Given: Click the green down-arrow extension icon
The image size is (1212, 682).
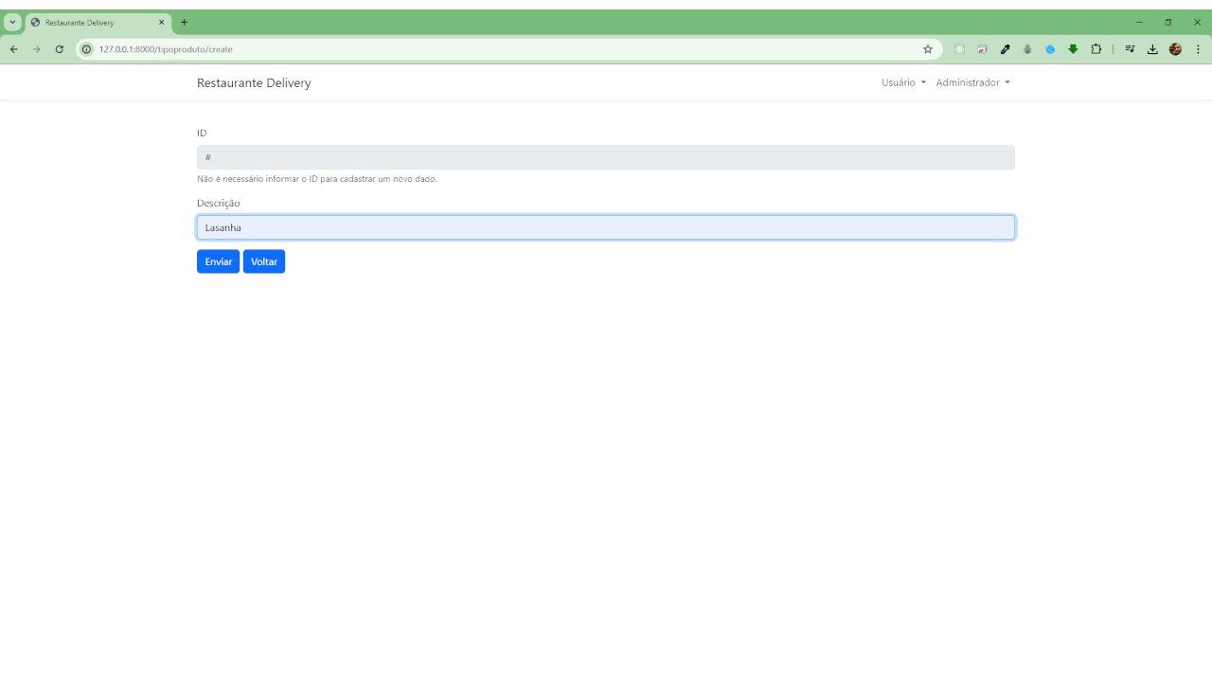Looking at the screenshot, I should (1073, 49).
